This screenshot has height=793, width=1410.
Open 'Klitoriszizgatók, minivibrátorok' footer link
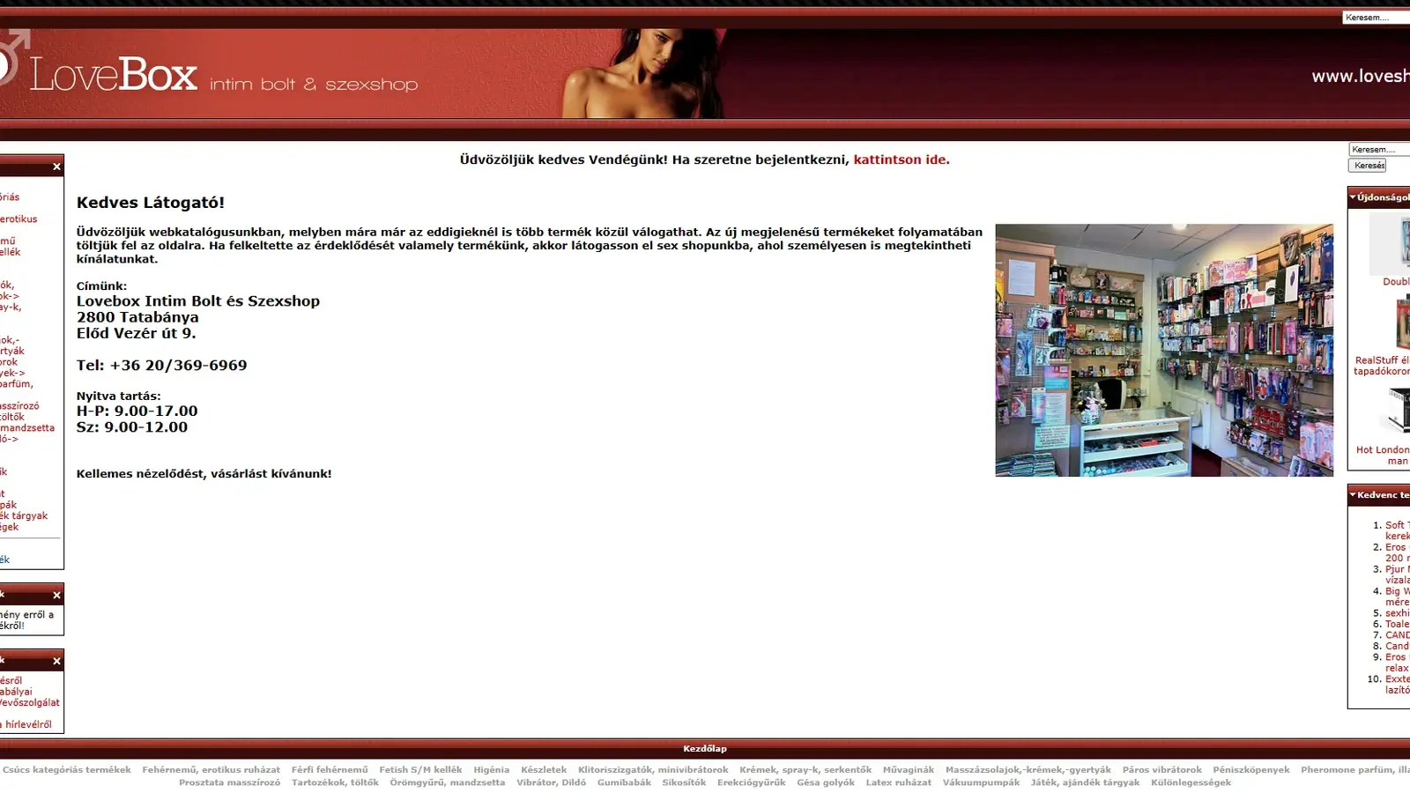pos(653,770)
